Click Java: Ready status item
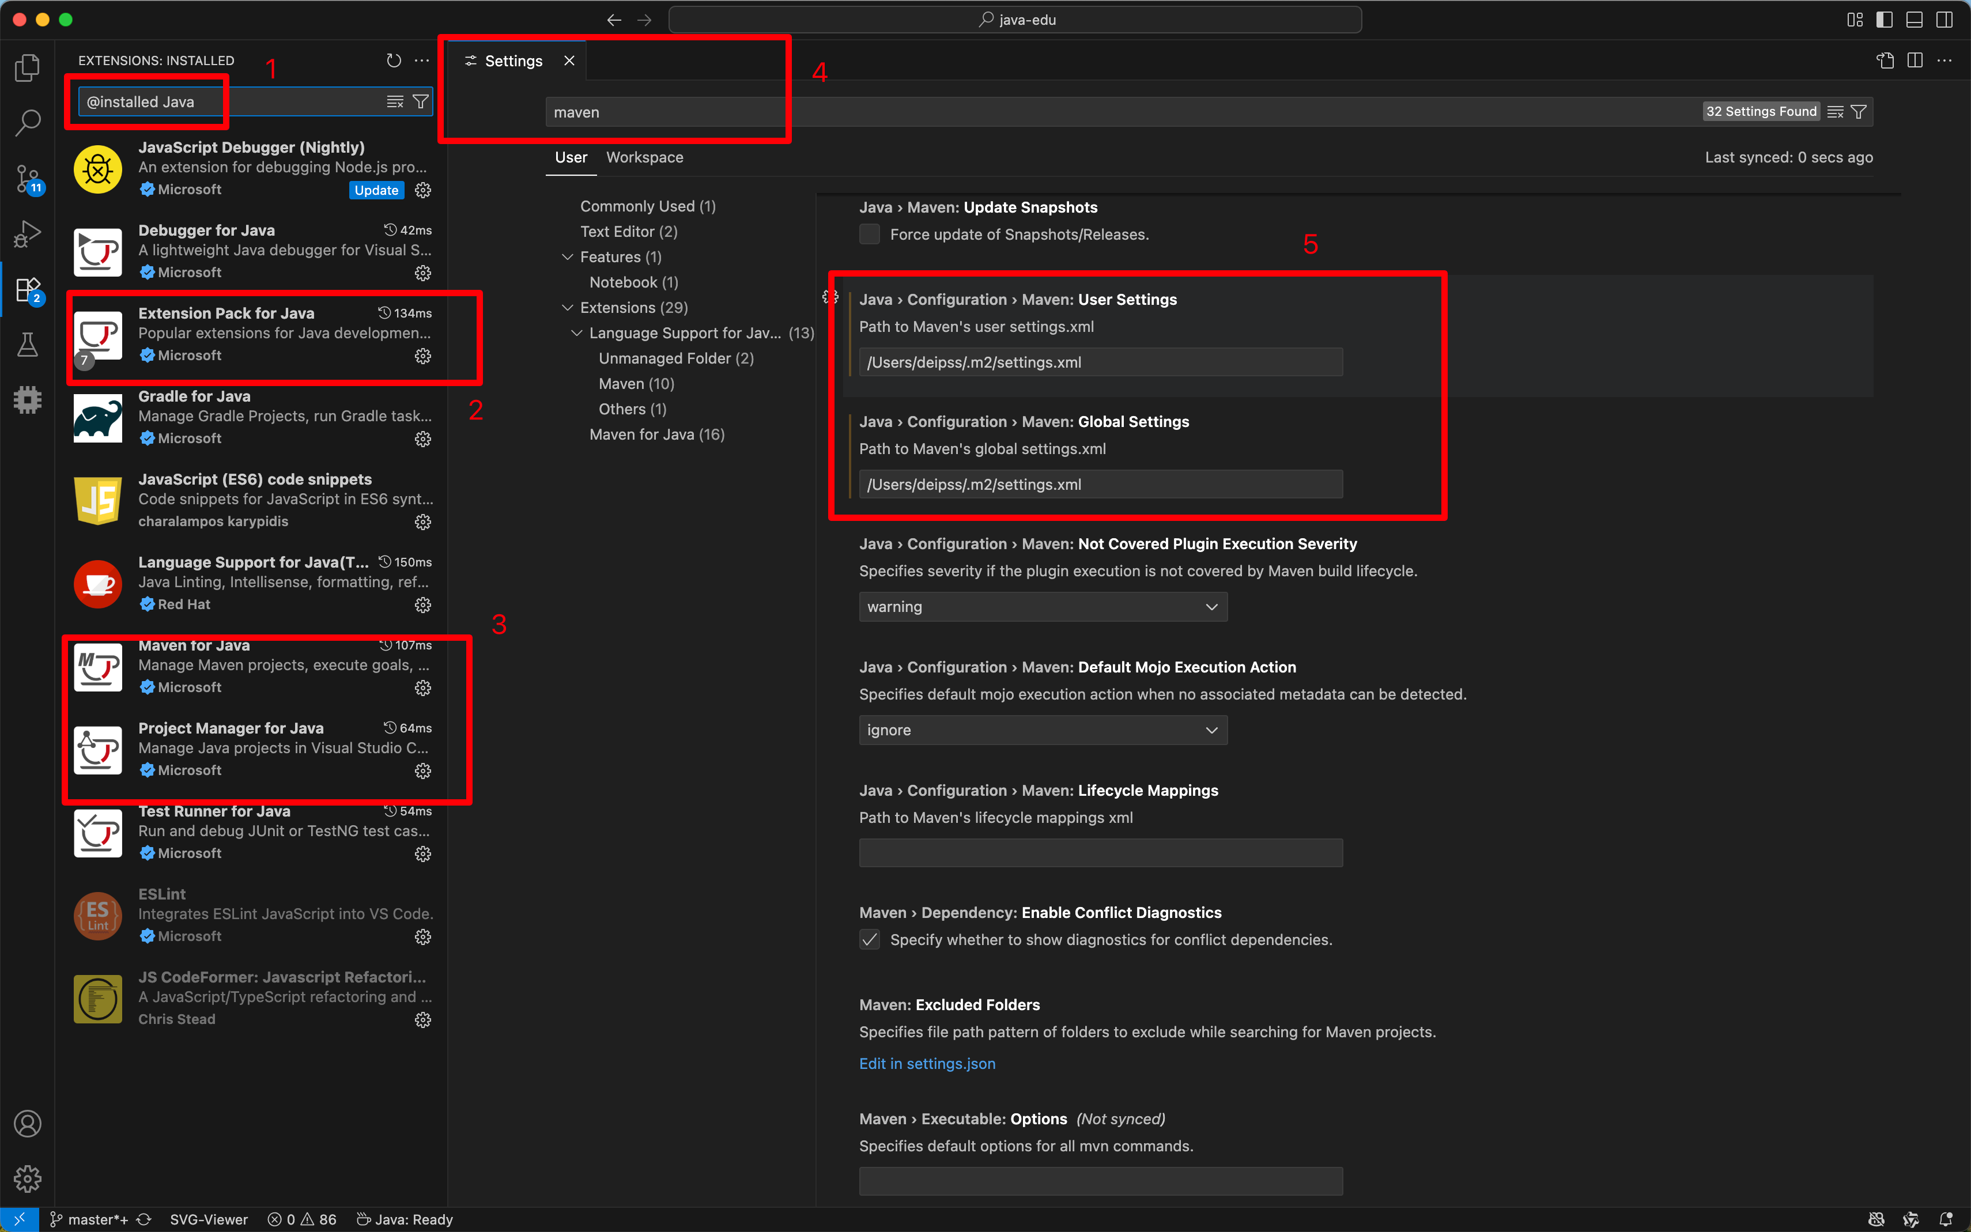 (405, 1219)
